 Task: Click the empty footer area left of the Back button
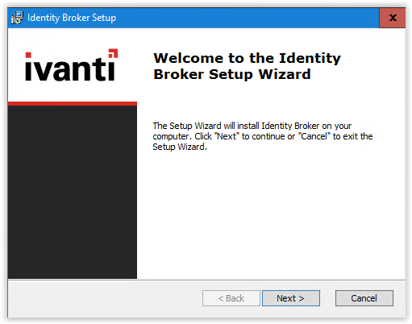[x=105, y=298]
